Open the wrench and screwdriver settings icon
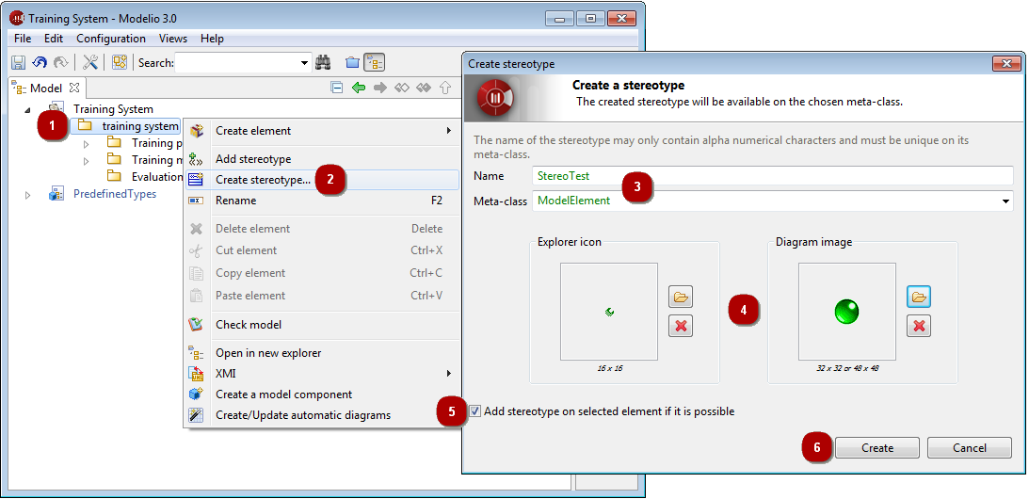The width and height of the screenshot is (1029, 499). pyautogui.click(x=89, y=62)
